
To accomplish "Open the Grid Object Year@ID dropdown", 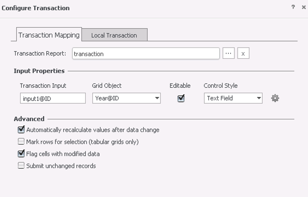I will (127, 98).
